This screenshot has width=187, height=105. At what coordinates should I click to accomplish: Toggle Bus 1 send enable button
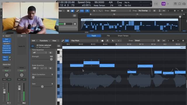pos(10,57)
